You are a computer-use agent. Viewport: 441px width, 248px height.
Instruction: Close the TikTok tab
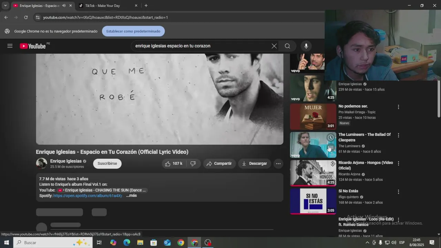136,6
